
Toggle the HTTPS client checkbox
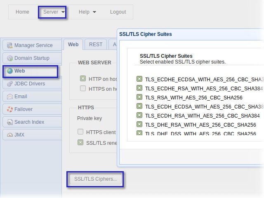[x=81, y=132]
